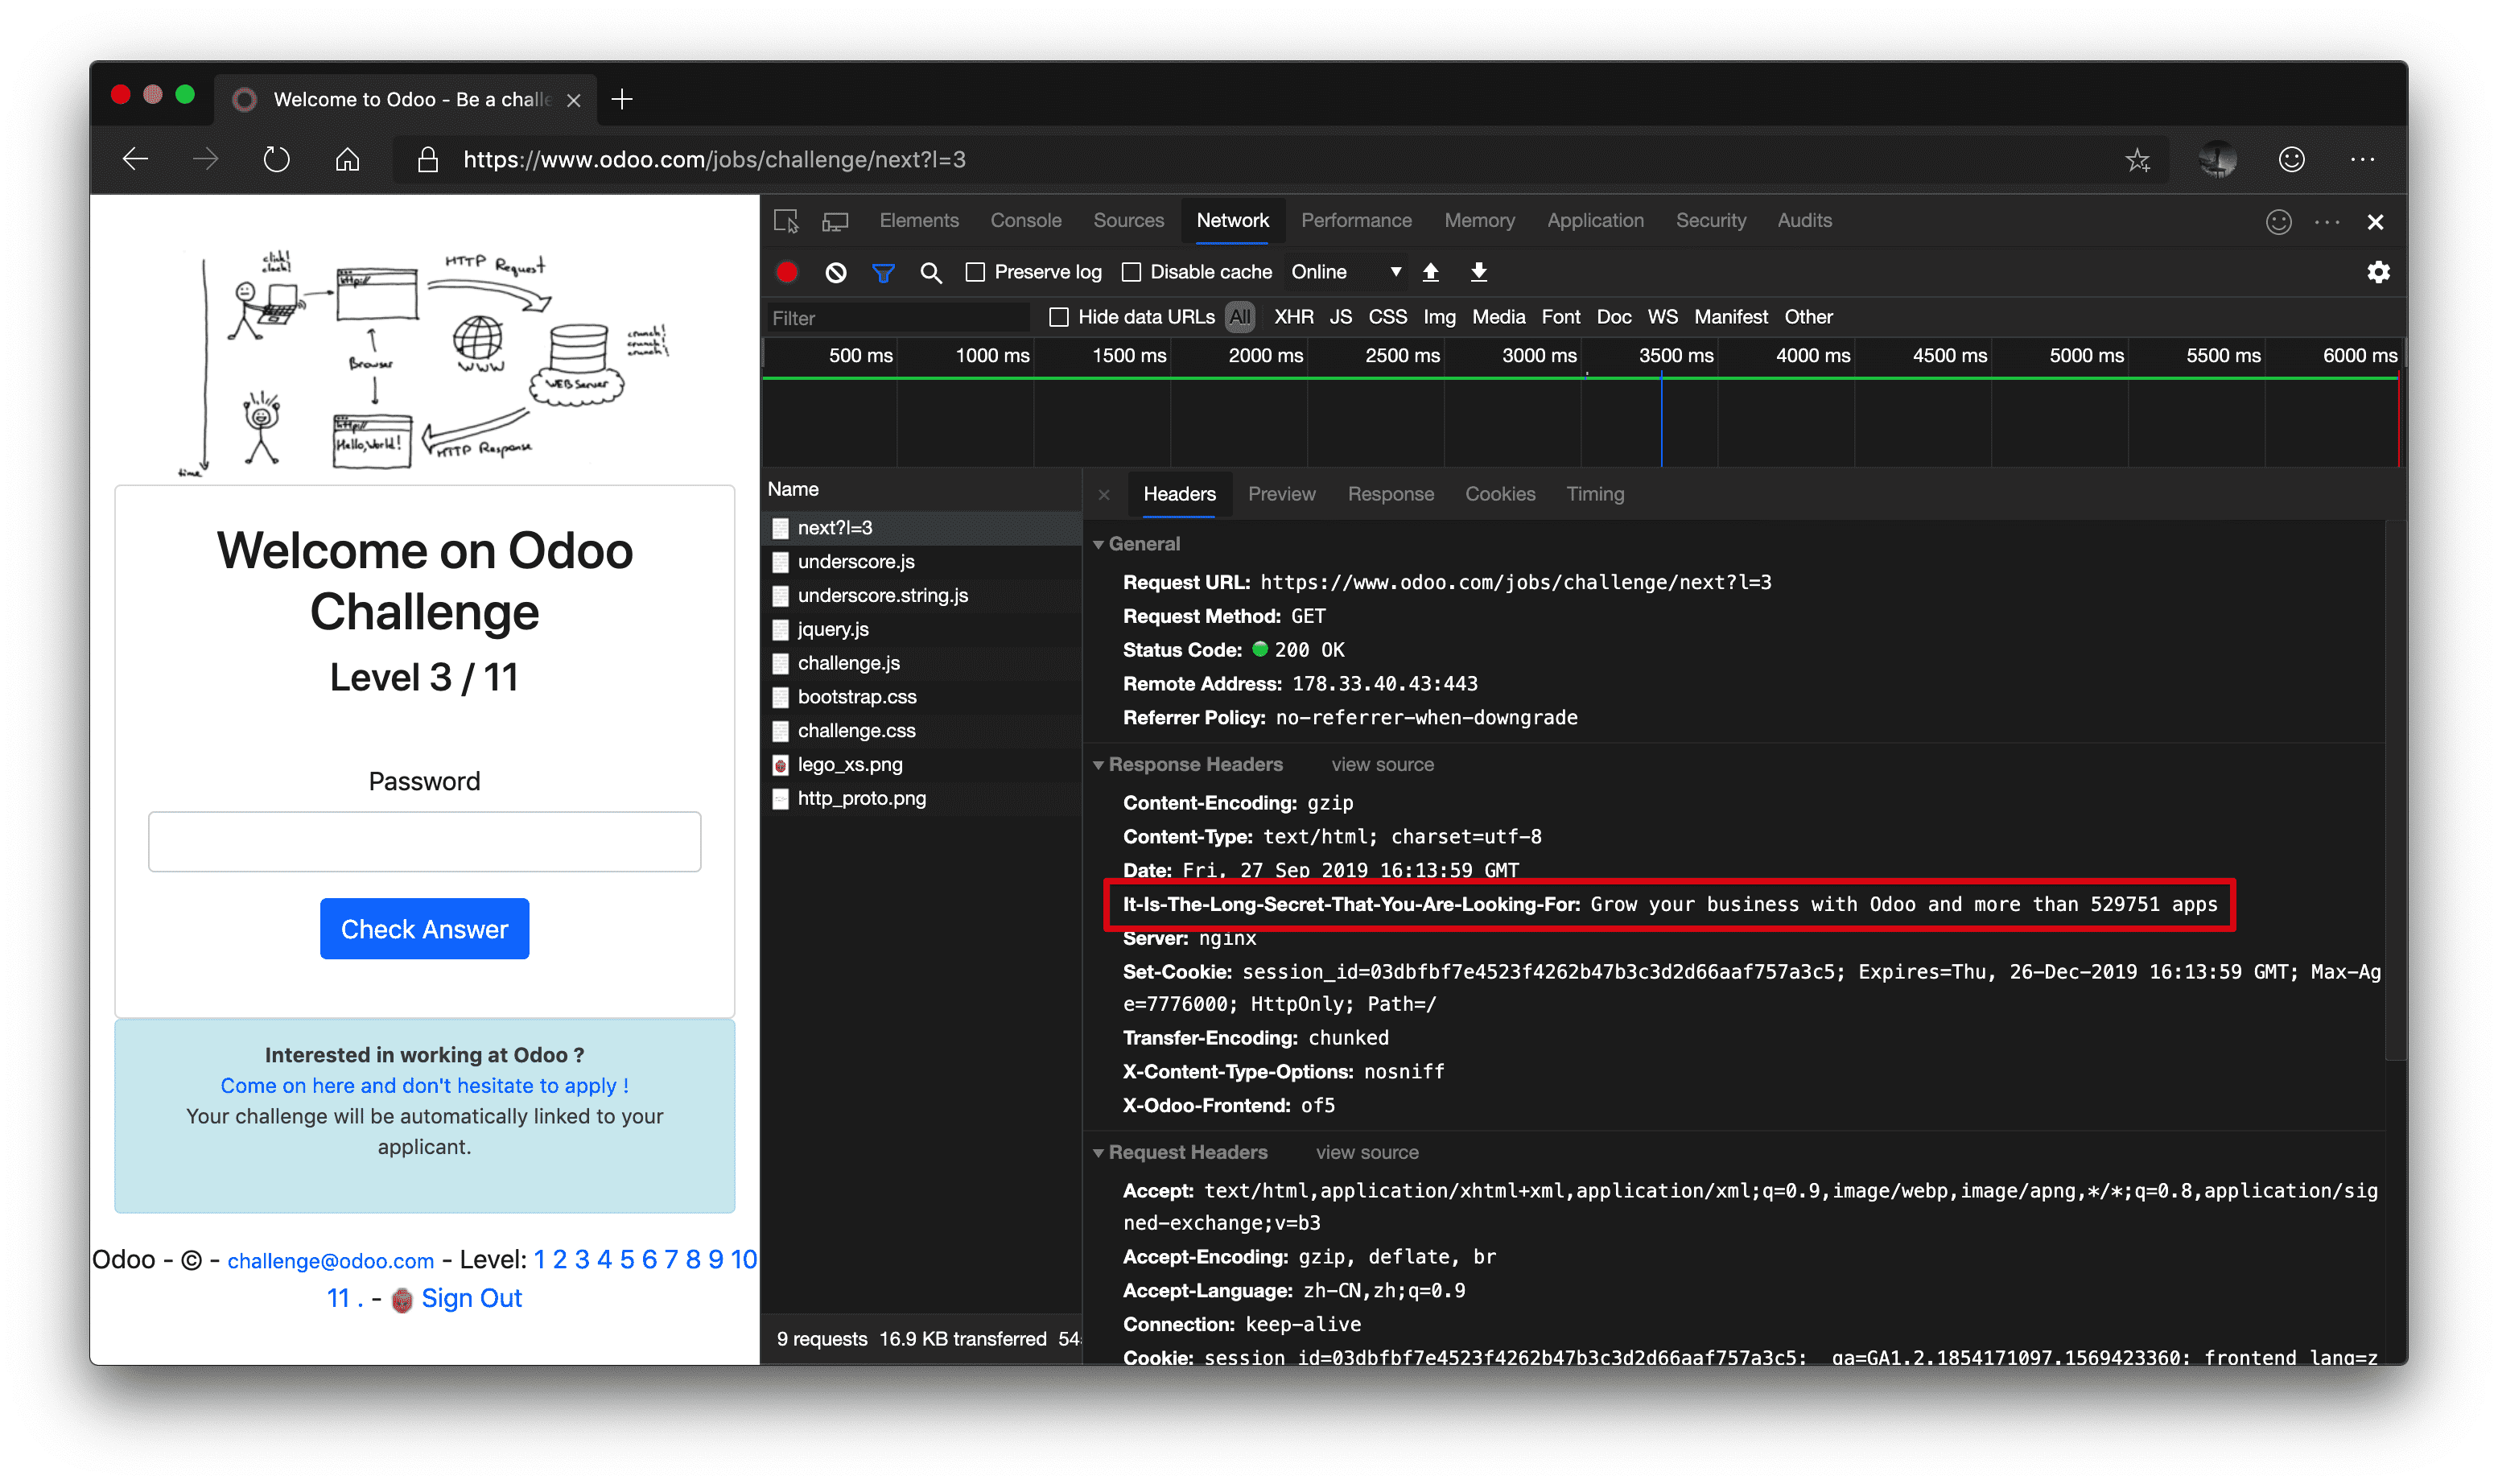Screen dimensions: 2498x1484
Task: Click the challenge@odoo.com email link
Action: coord(330,1261)
